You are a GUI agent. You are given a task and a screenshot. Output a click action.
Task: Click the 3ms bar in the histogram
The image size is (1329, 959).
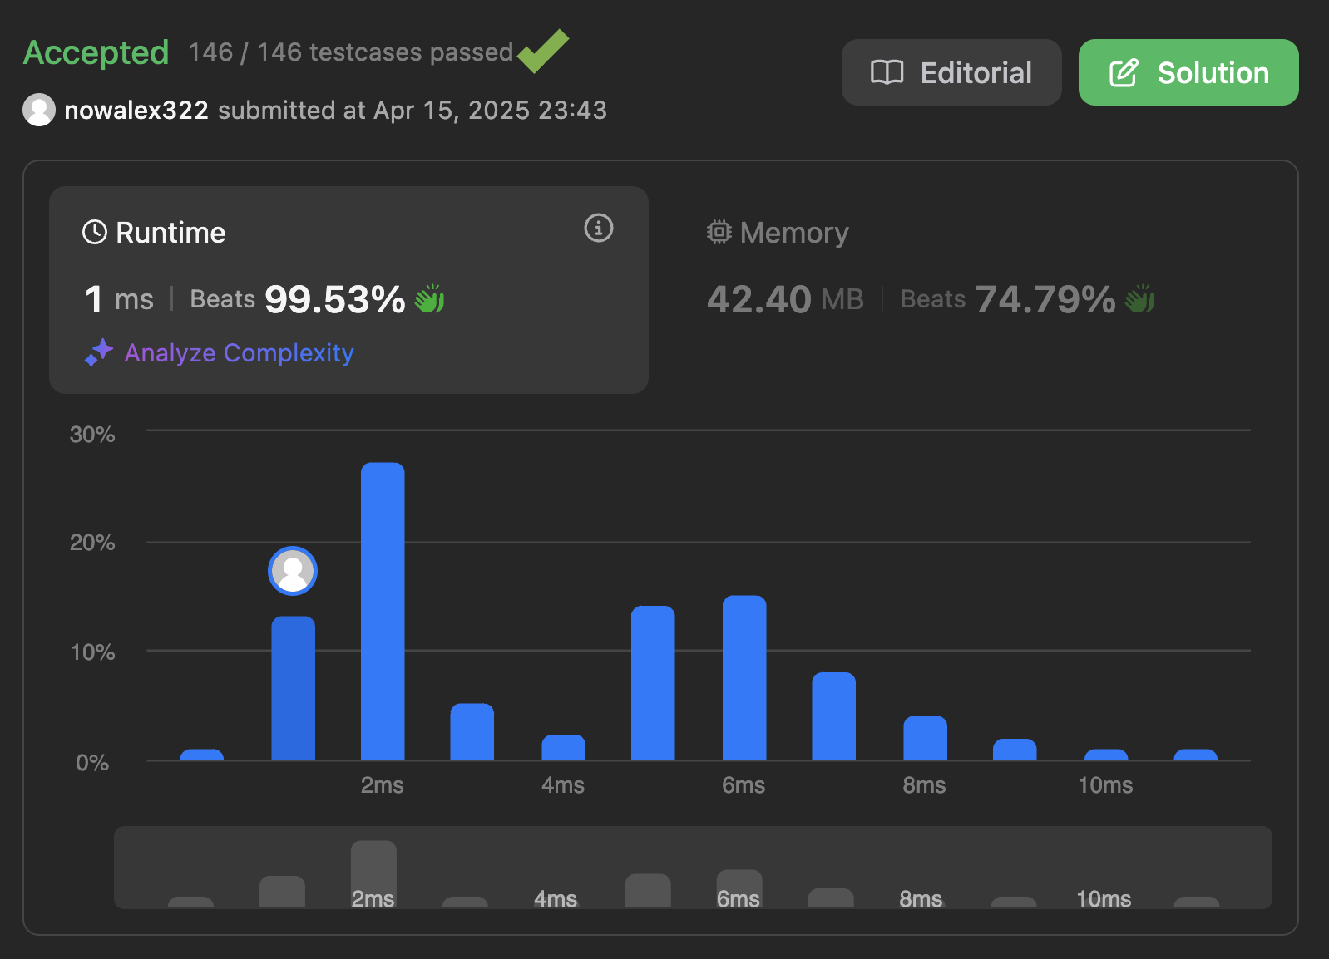click(472, 731)
